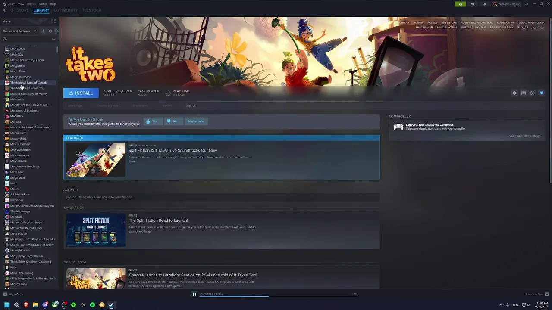This screenshot has width=552, height=310.
Task: Click the VERIFIED ON DECK tag
Action: click(x=502, y=28)
